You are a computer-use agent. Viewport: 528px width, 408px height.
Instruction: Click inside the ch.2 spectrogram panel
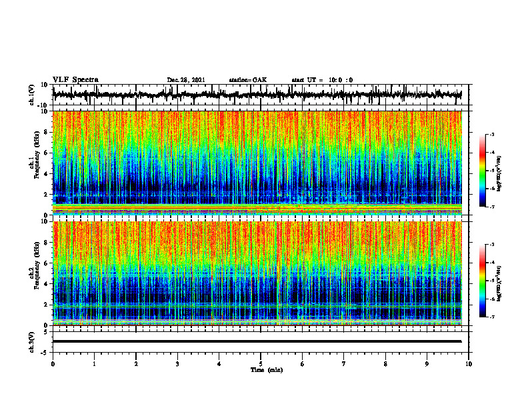(257, 273)
